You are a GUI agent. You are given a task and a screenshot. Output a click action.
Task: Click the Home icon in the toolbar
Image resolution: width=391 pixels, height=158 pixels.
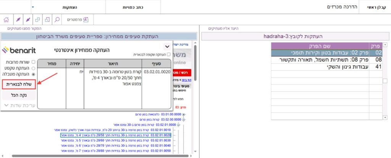(x=6, y=19)
